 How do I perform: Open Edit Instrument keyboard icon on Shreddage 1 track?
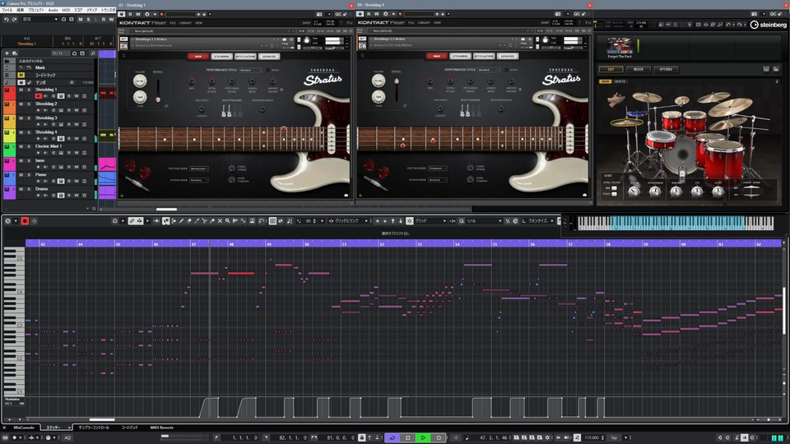(x=60, y=95)
